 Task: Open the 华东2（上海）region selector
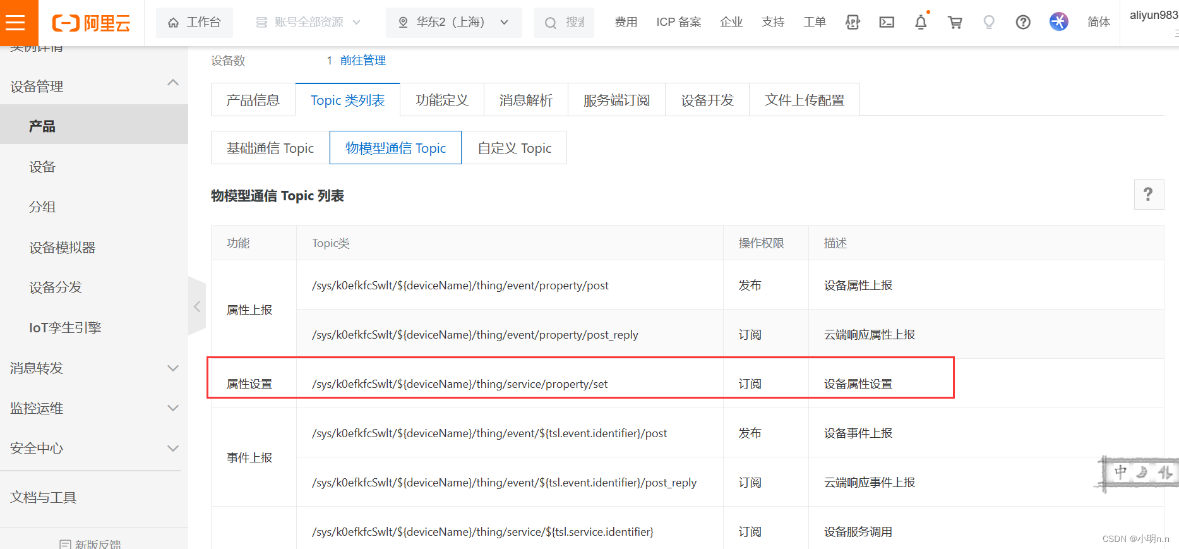pyautogui.click(x=453, y=23)
